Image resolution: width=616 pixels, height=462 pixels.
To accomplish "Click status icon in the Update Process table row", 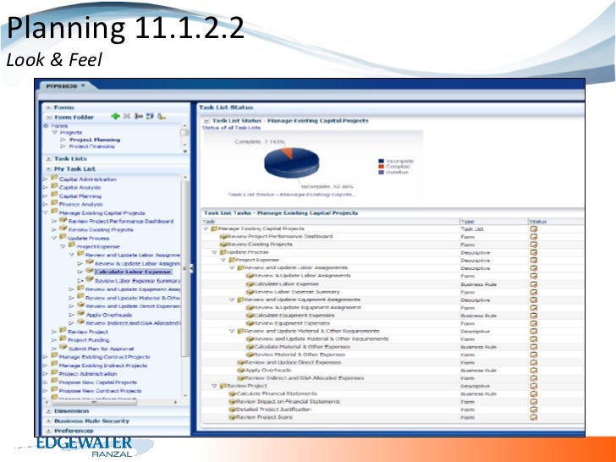I will (x=533, y=253).
